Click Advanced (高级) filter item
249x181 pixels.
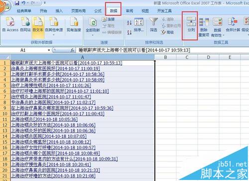point(168,32)
